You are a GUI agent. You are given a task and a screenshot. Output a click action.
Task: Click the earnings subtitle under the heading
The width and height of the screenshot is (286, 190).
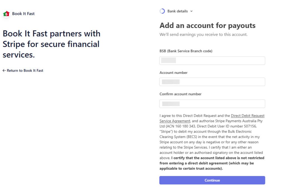tap(203, 35)
